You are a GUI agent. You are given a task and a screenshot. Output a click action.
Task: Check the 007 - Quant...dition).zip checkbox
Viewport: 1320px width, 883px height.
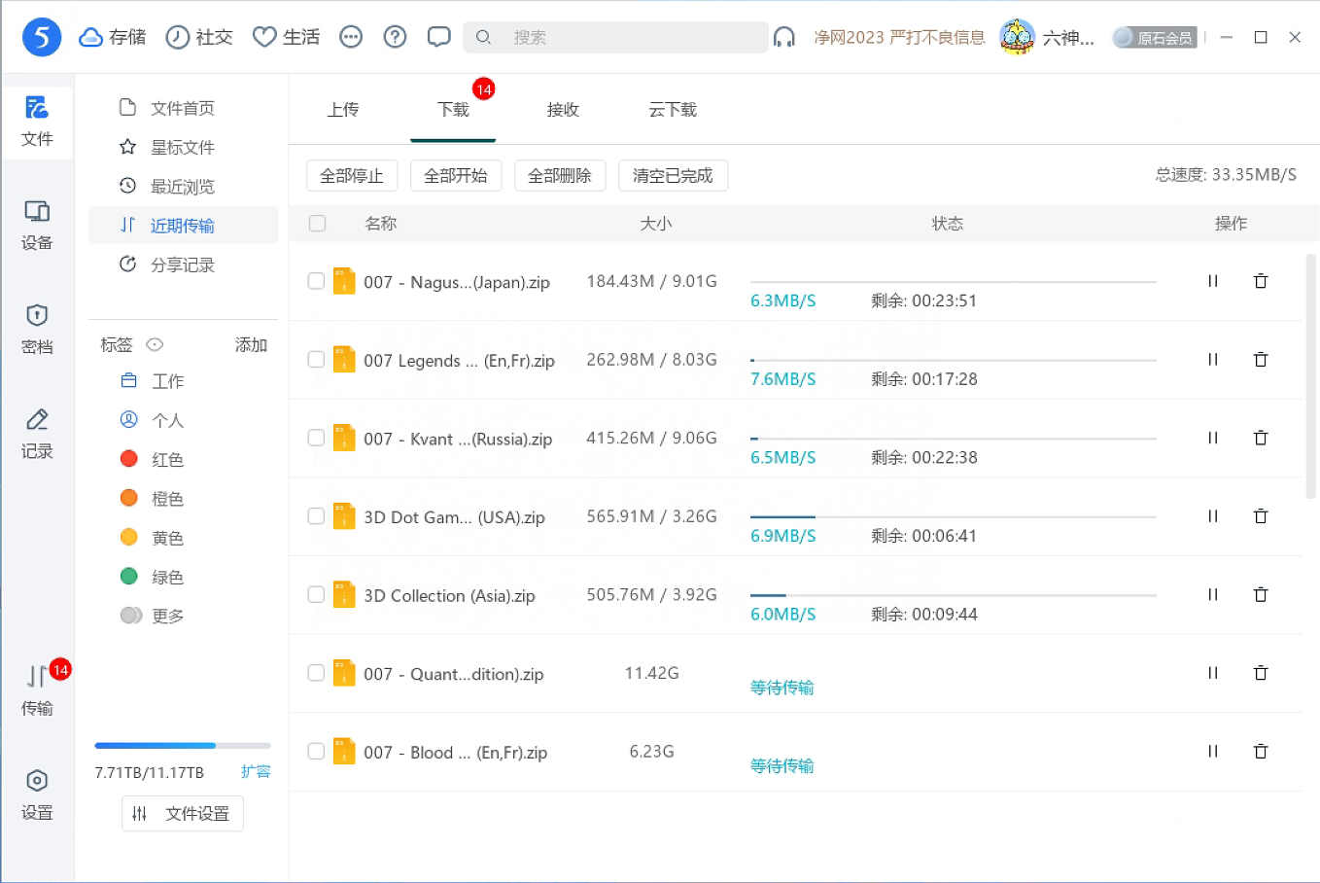(316, 673)
